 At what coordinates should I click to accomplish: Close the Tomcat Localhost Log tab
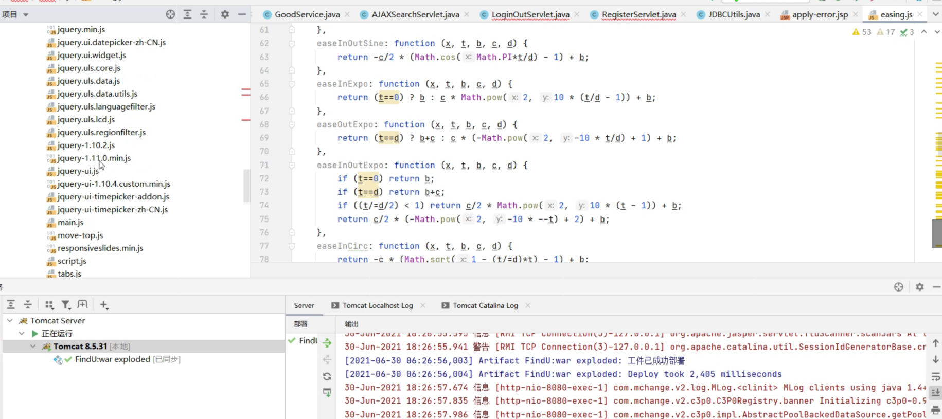click(423, 305)
